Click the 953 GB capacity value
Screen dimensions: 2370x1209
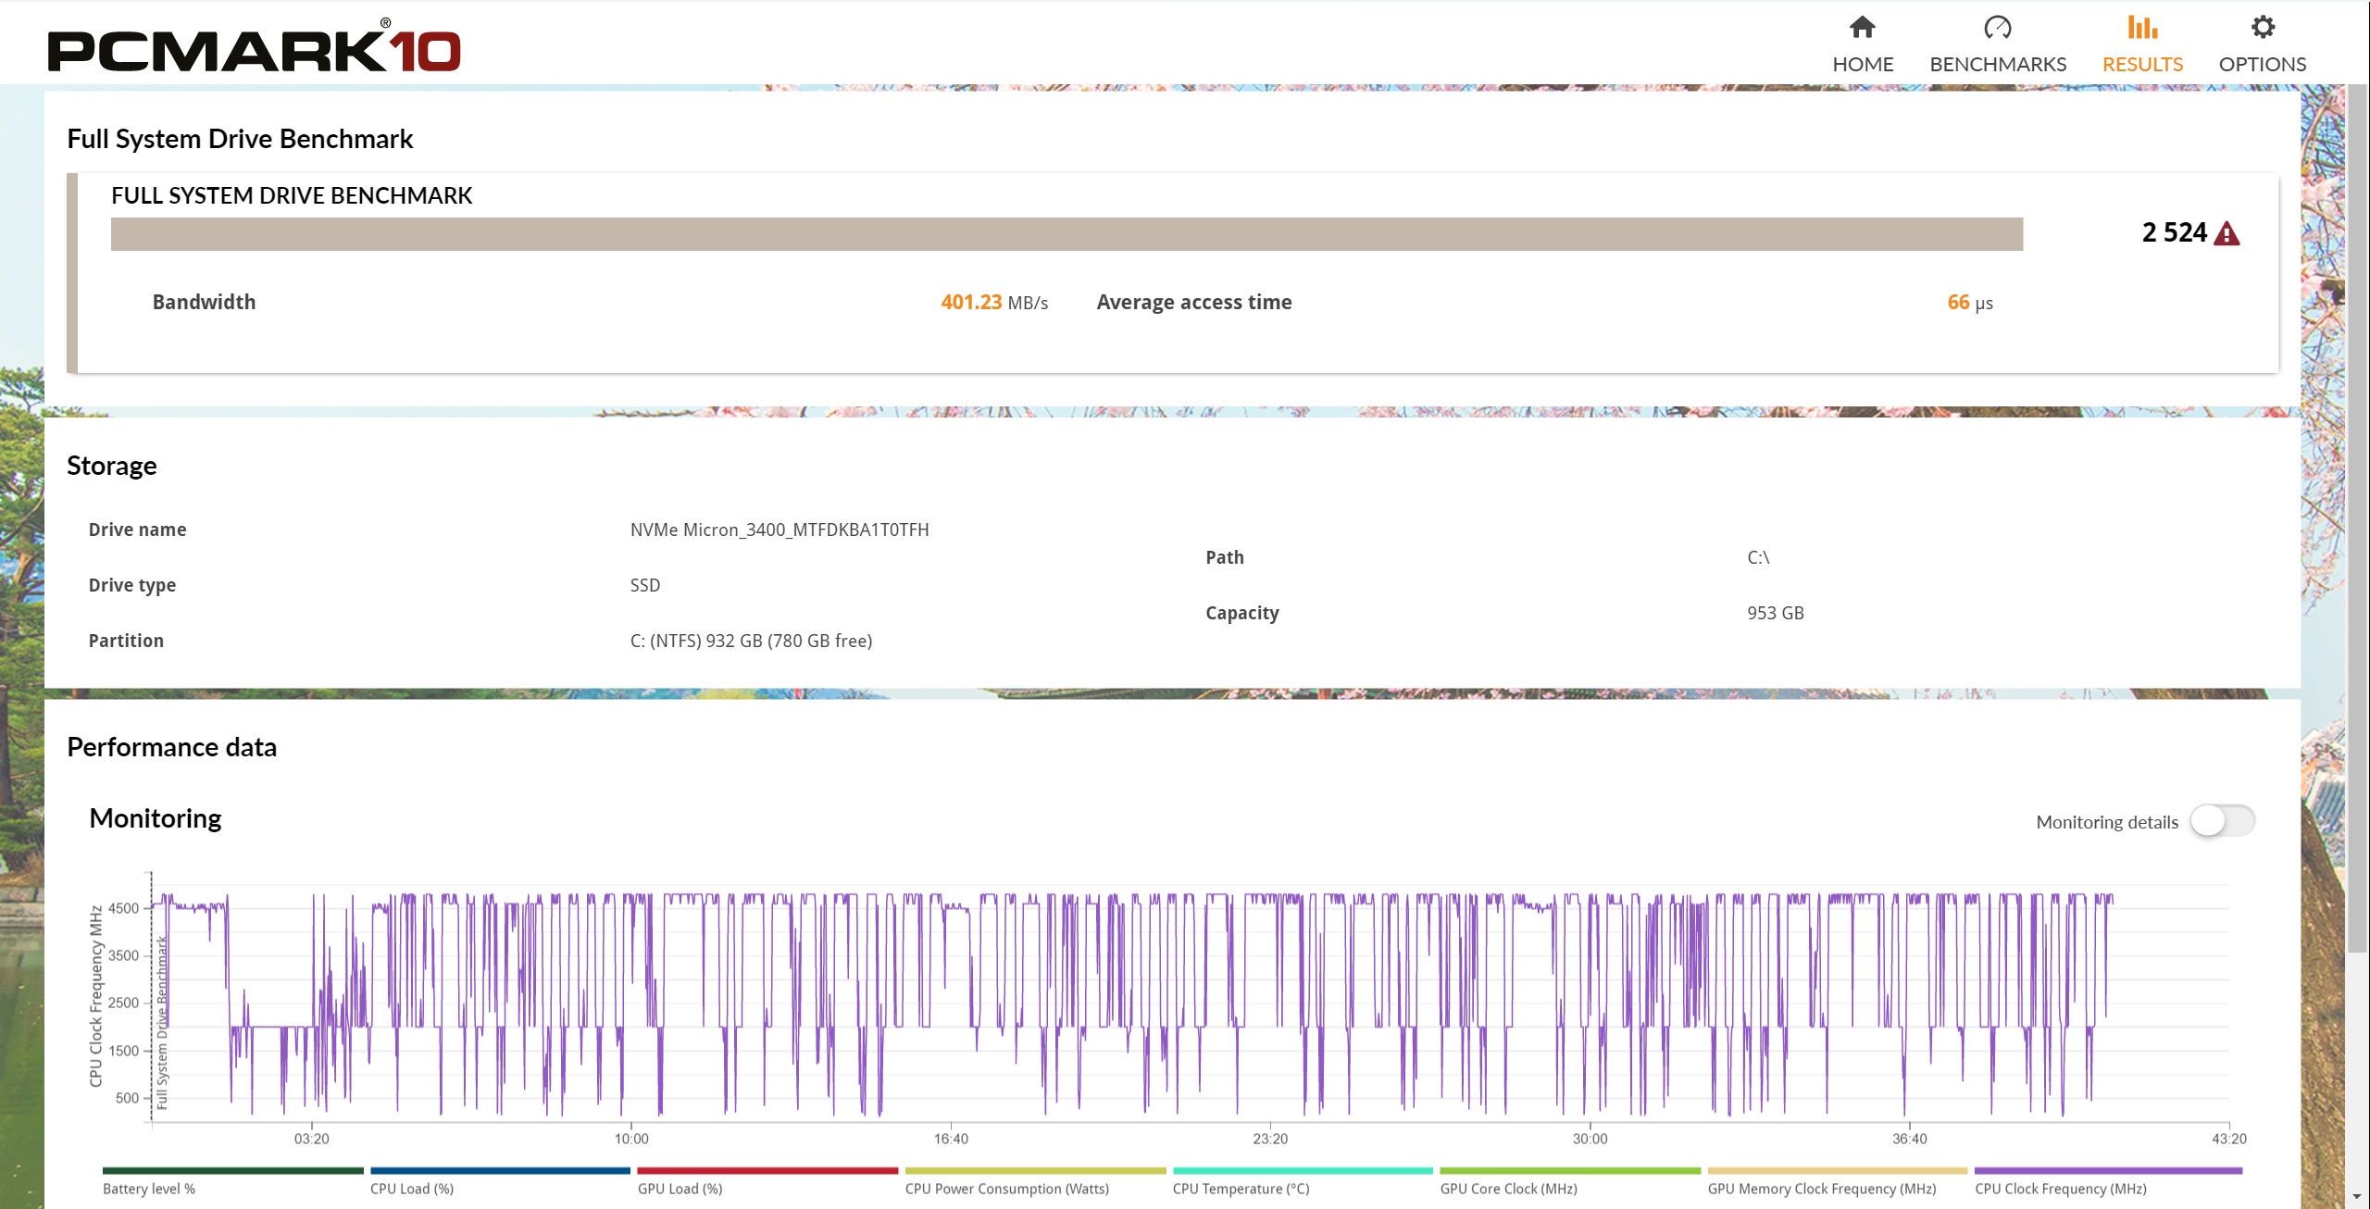click(x=1776, y=613)
